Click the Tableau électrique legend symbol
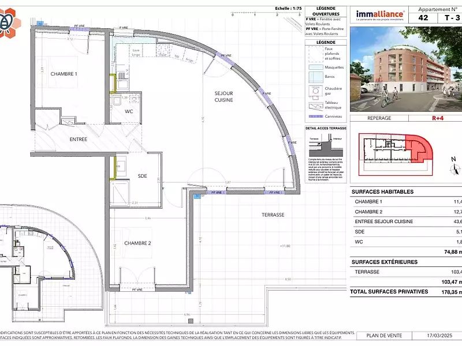 pos(316,106)
